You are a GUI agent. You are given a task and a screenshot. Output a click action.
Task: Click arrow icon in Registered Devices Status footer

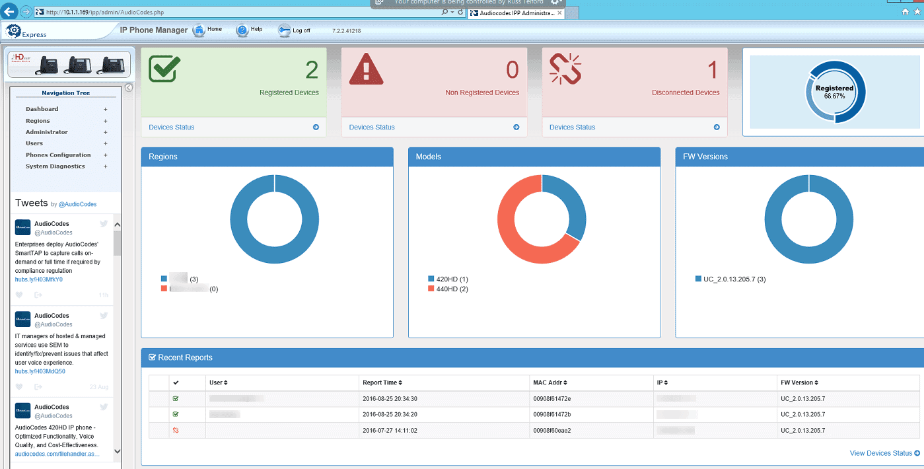click(316, 127)
